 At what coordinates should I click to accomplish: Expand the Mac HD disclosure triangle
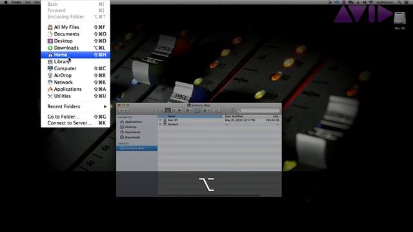pos(161,121)
